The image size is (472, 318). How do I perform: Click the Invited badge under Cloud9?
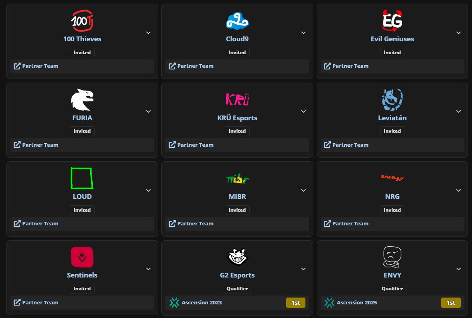237,53
